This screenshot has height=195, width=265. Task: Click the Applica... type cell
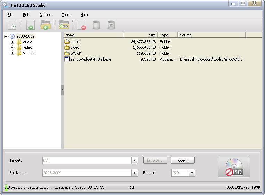[168, 59]
